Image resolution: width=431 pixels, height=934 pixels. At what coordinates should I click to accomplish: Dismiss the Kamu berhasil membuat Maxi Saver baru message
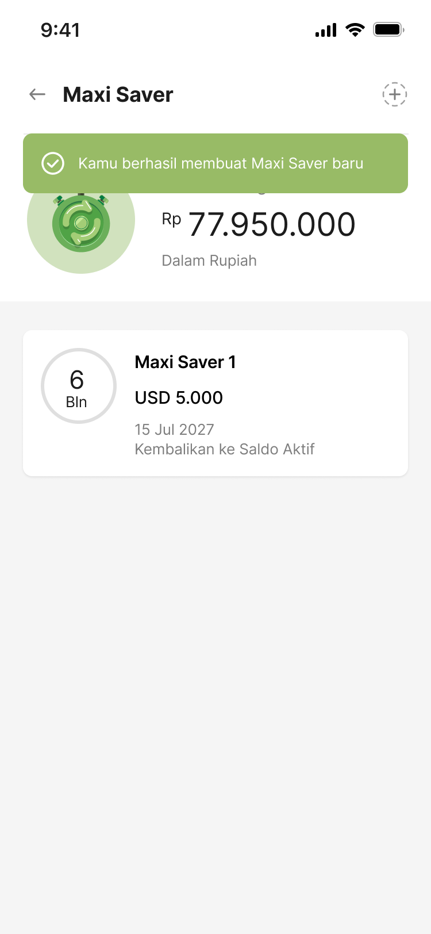pyautogui.click(x=221, y=163)
